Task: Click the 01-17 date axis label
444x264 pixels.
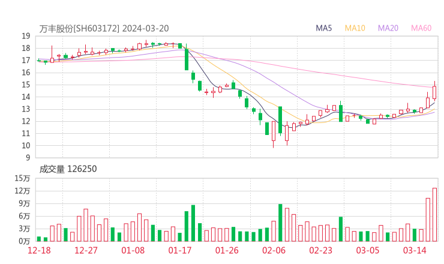Action: click(x=180, y=250)
